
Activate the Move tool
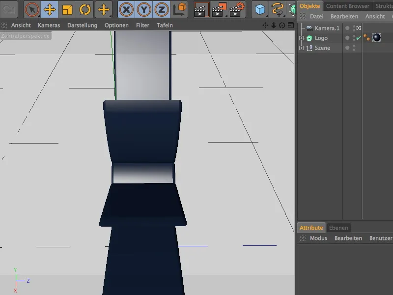(x=50, y=9)
